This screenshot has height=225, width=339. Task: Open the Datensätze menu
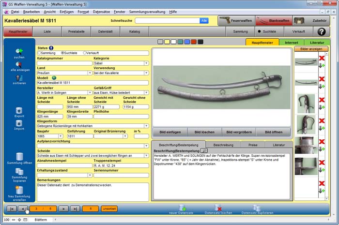point(101,11)
